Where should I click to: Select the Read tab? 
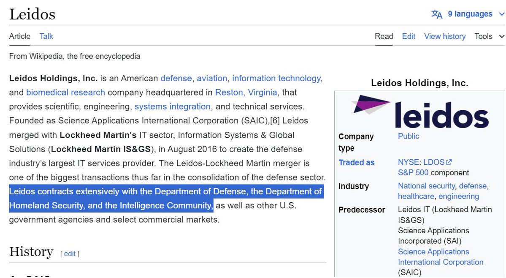click(384, 36)
